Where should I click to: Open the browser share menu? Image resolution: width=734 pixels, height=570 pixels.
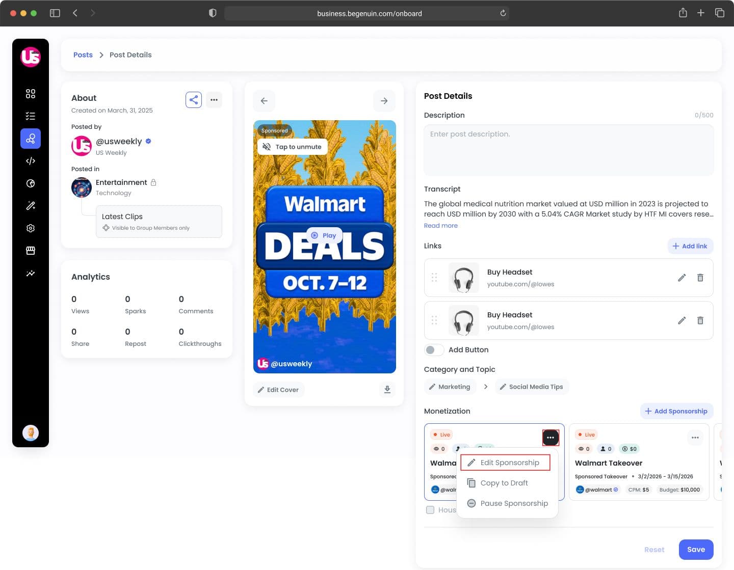point(683,13)
